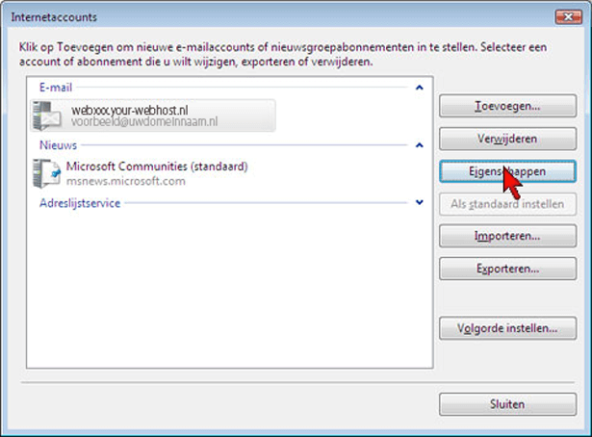592x437 pixels.
Task: Click the E-mail section header label
Action: pyautogui.click(x=56, y=88)
